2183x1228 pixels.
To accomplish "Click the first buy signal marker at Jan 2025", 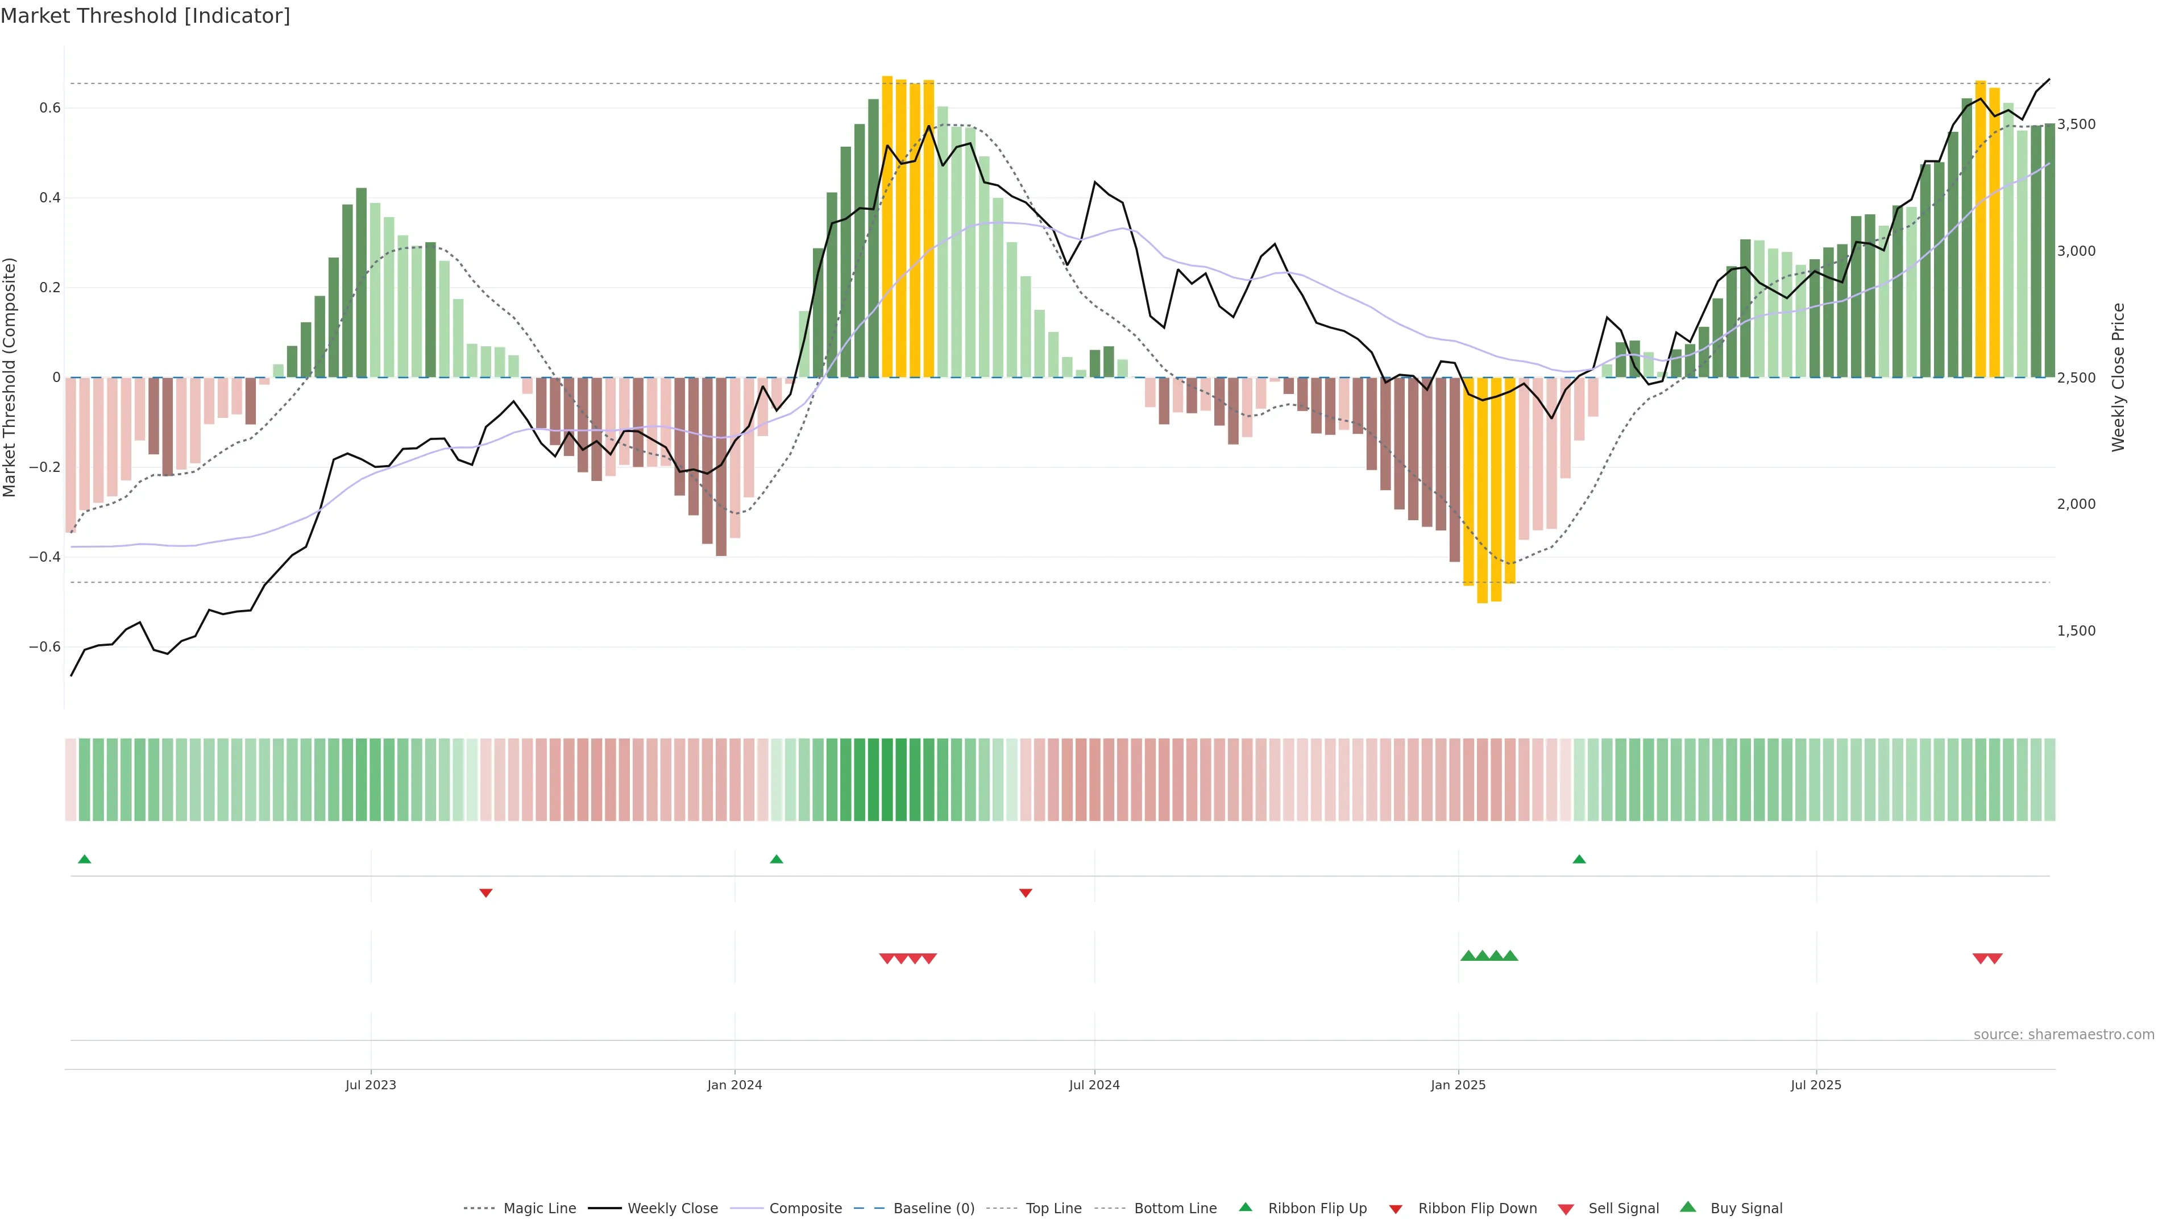I will [x=1468, y=956].
